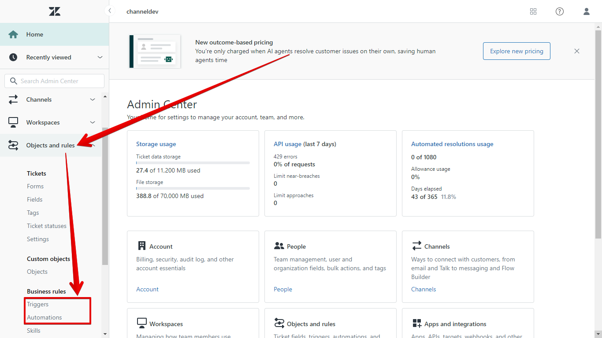Open Automations under Business rules
The width and height of the screenshot is (602, 338).
(45, 317)
